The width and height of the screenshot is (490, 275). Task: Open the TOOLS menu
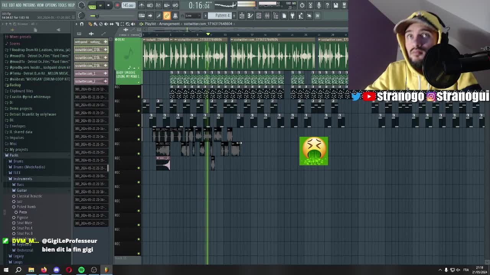tap(62, 5)
